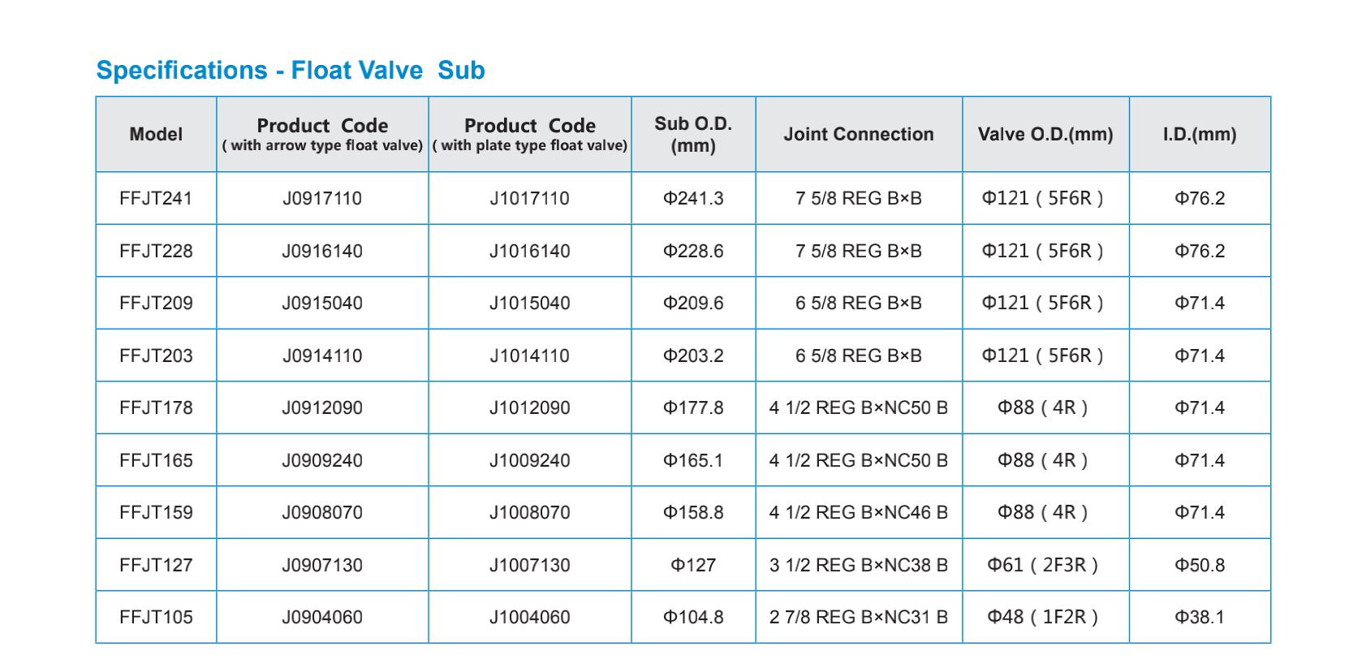Select the I.D.(mm) column header

[1199, 135]
